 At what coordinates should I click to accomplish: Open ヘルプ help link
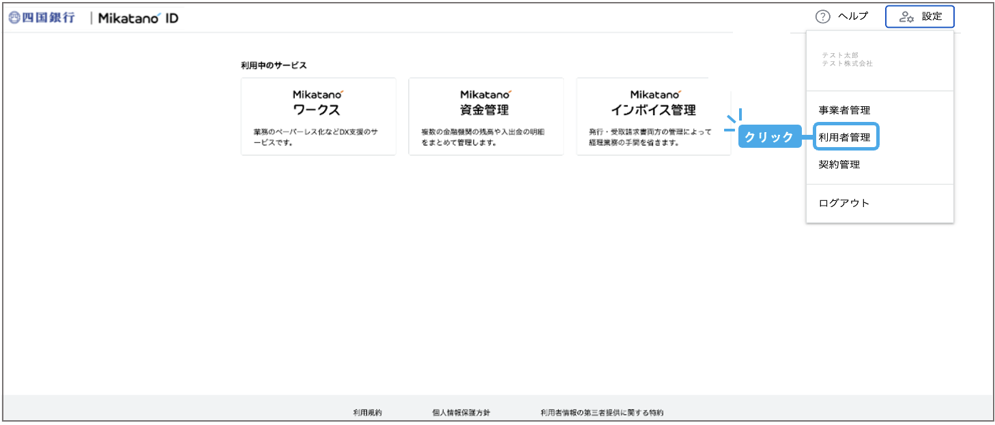coord(853,17)
